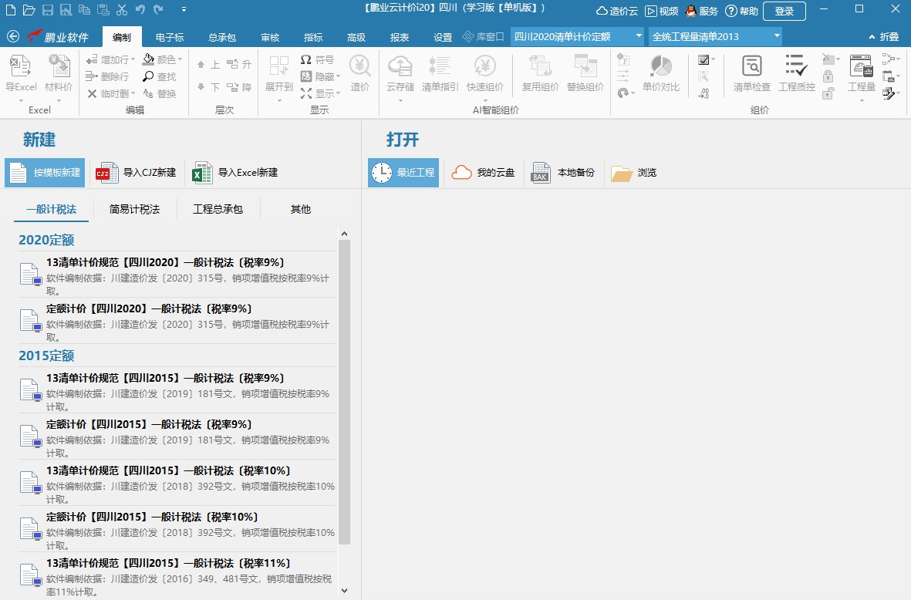Open 本地备份 local backups
The image size is (911, 600).
click(563, 173)
